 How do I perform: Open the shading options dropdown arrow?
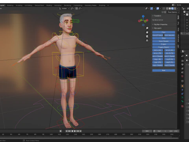pyautogui.click(x=178, y=8)
